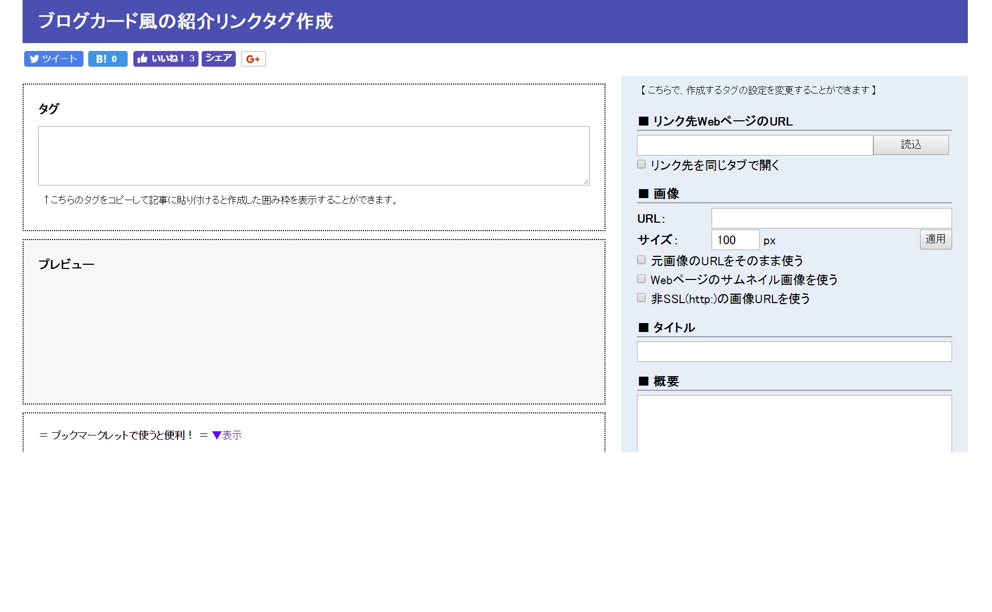Click the ■ 画像 section heading
The height and width of the screenshot is (612, 992).
click(x=659, y=194)
